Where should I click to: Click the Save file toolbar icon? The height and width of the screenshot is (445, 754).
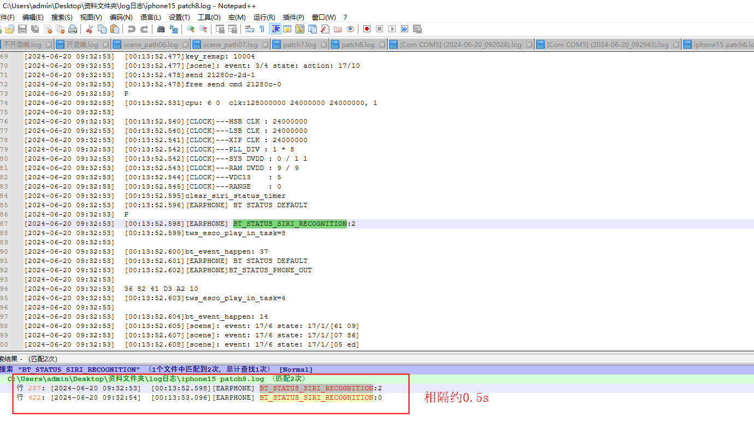[22, 29]
